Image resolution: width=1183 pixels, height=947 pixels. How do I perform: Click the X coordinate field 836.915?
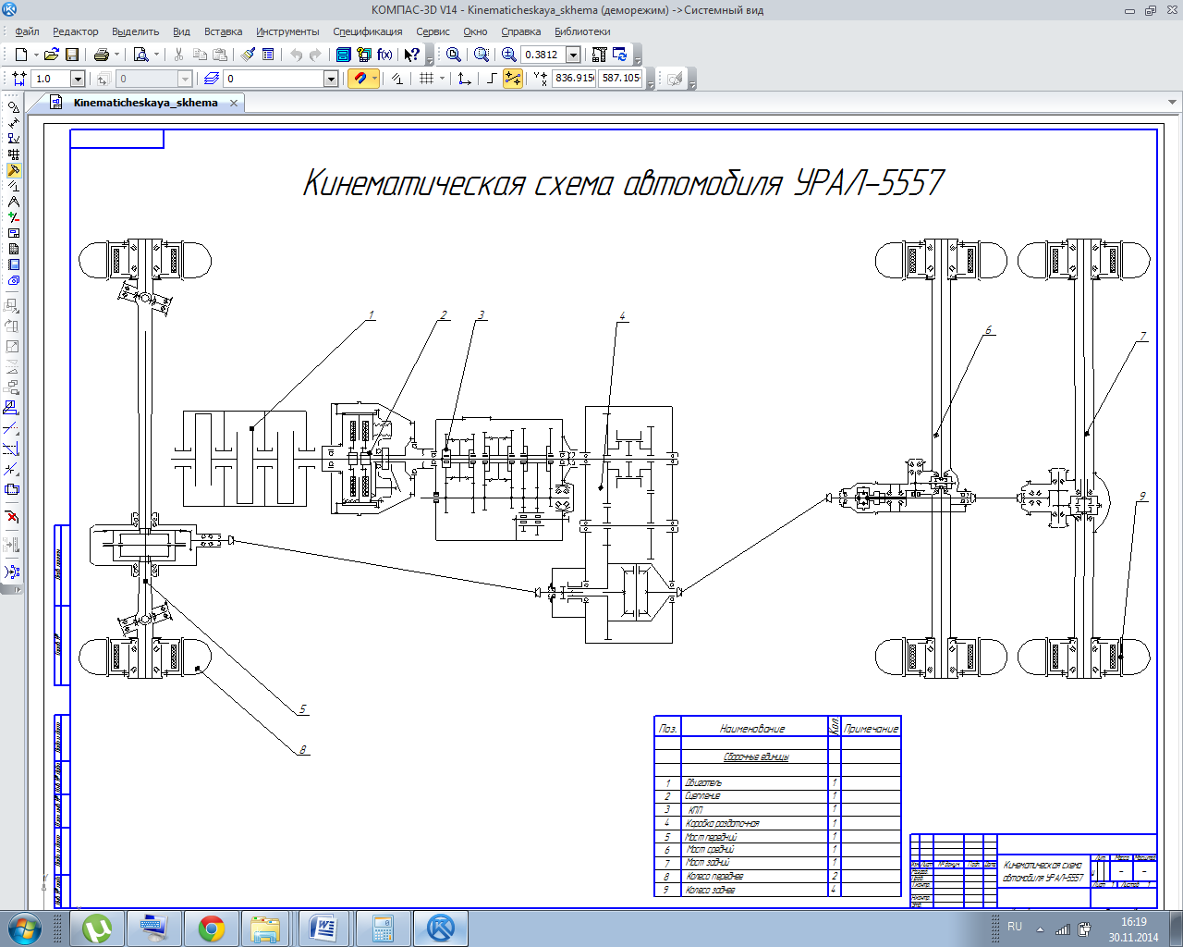tap(574, 79)
